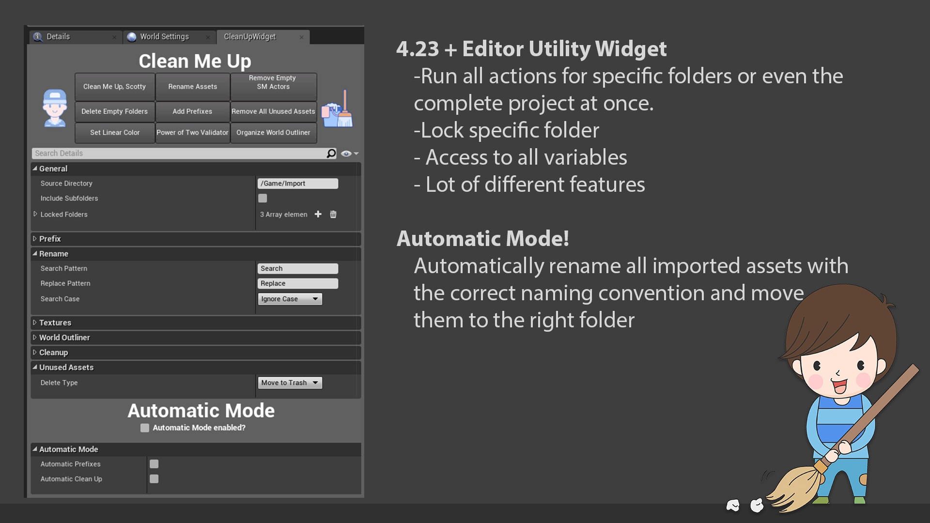This screenshot has width=930, height=523.
Task: Open the eye view options icon
Action: [x=346, y=154]
